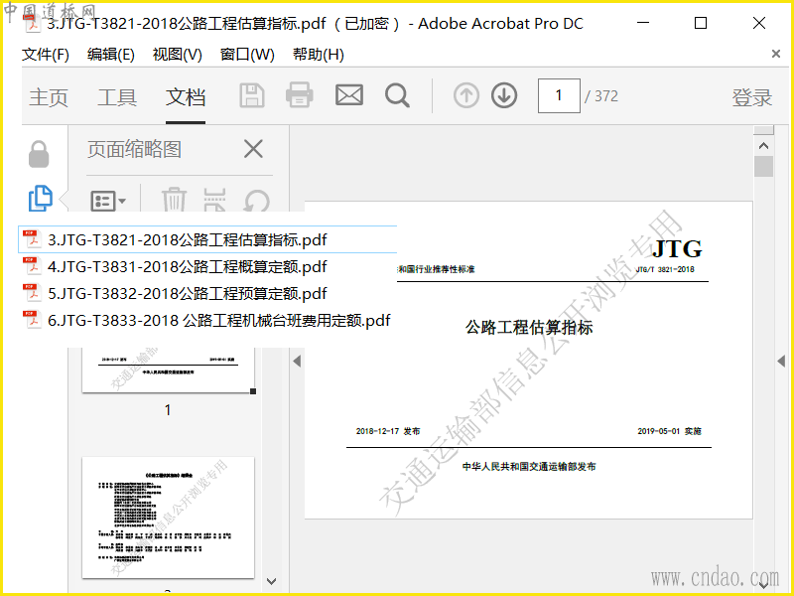Click thumbnail panel scroll down arrow
This screenshot has height=596, width=794.
coord(271,581)
